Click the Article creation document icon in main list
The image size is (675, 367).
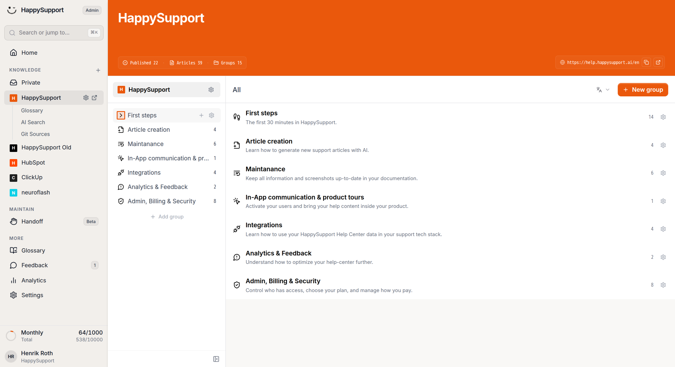[x=237, y=145]
